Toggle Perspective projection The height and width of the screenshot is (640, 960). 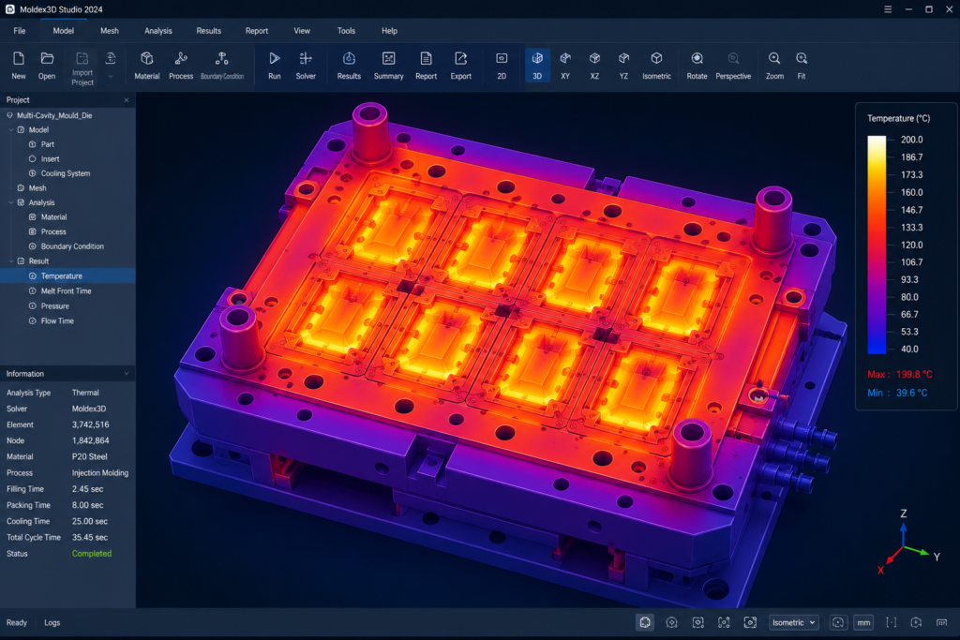[733, 66]
